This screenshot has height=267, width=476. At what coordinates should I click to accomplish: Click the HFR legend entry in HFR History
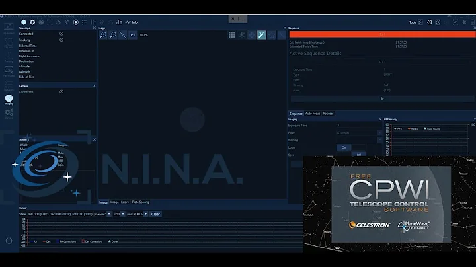click(398, 129)
